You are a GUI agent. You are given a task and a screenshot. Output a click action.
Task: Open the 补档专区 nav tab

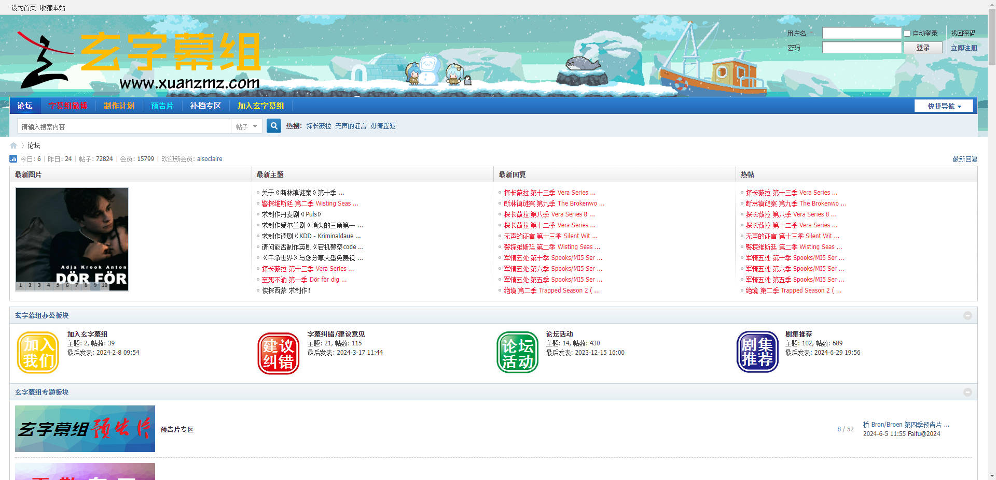point(205,106)
